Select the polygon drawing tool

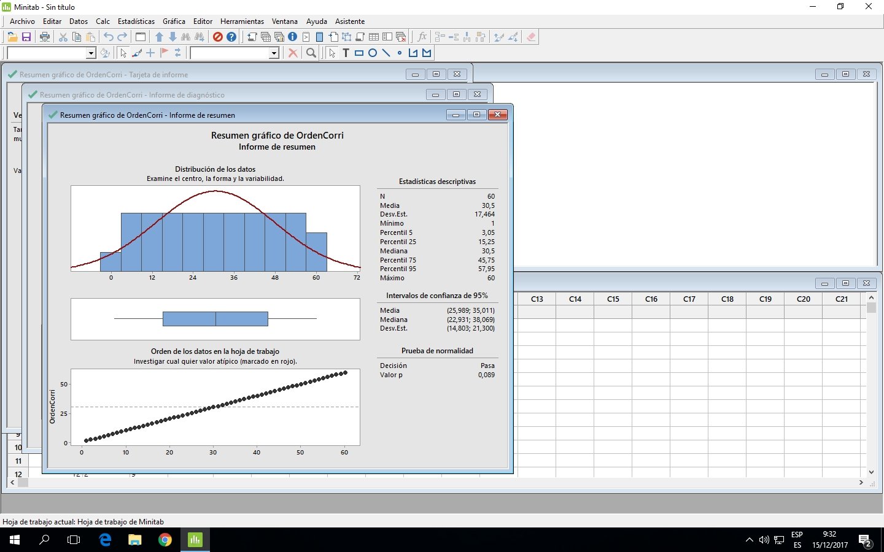coord(427,53)
